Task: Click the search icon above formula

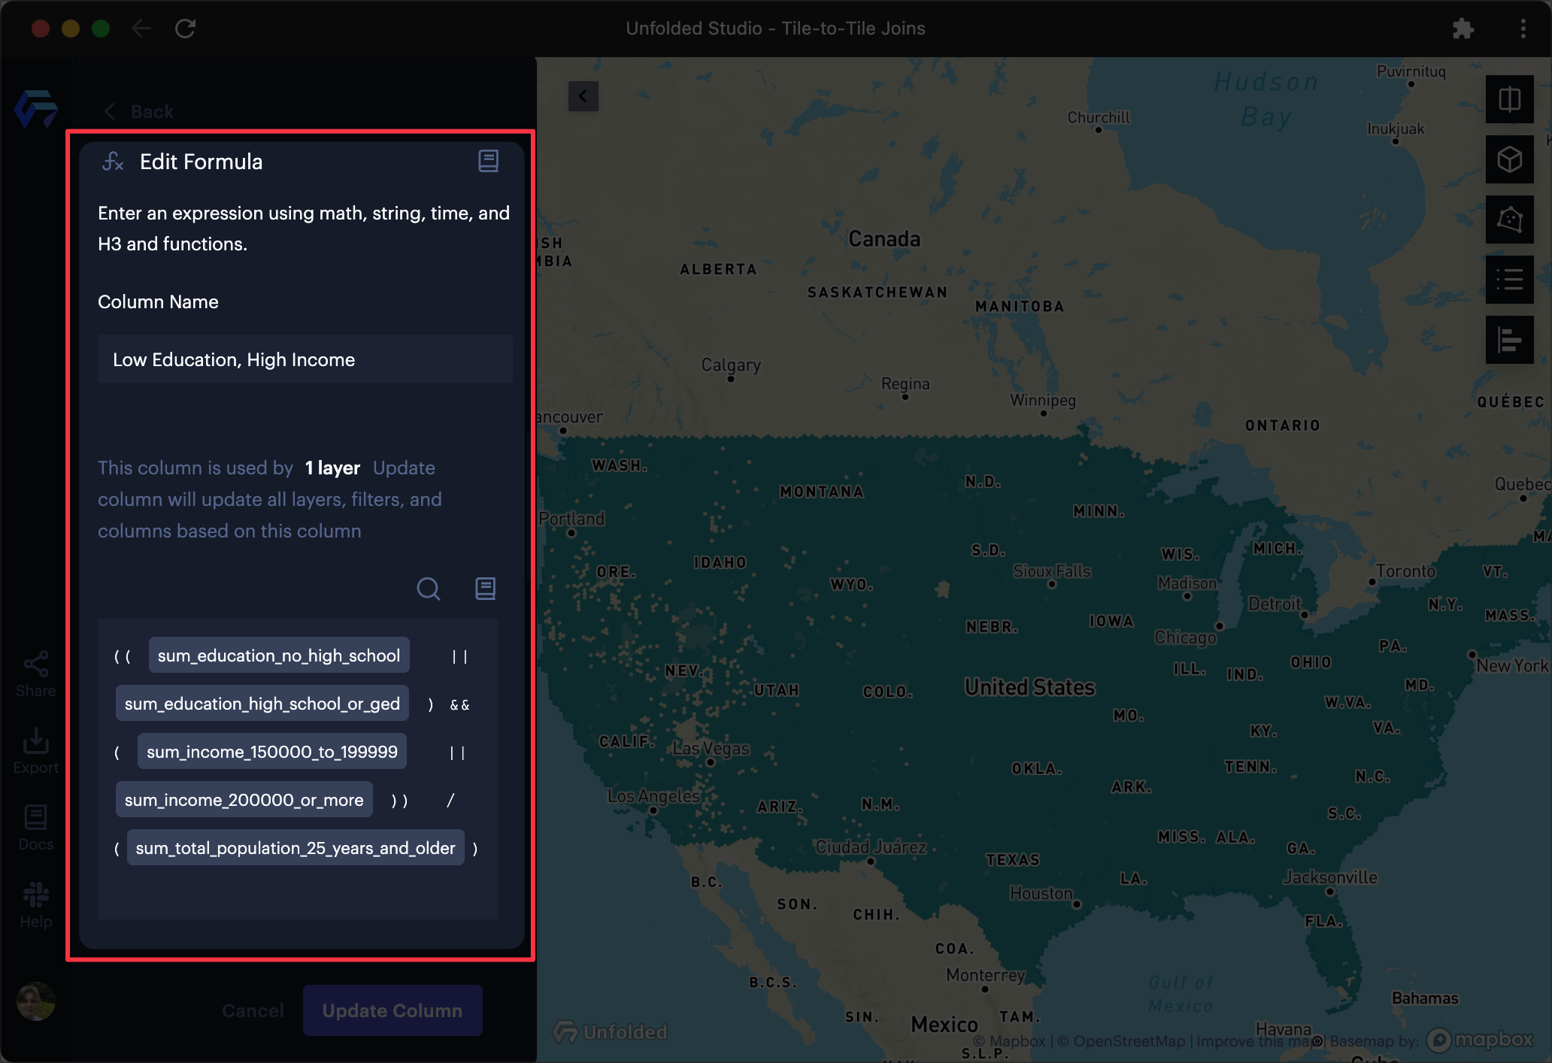Action: (x=429, y=589)
